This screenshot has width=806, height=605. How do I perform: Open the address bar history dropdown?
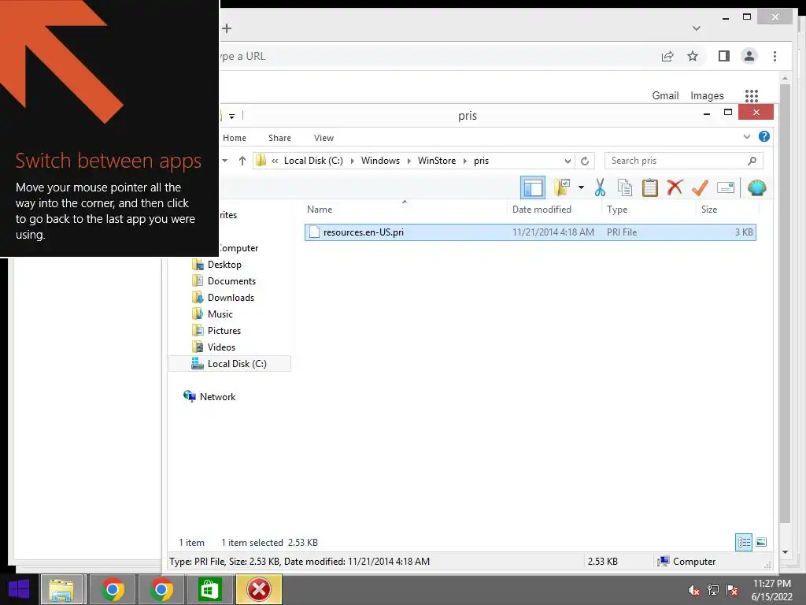(568, 161)
